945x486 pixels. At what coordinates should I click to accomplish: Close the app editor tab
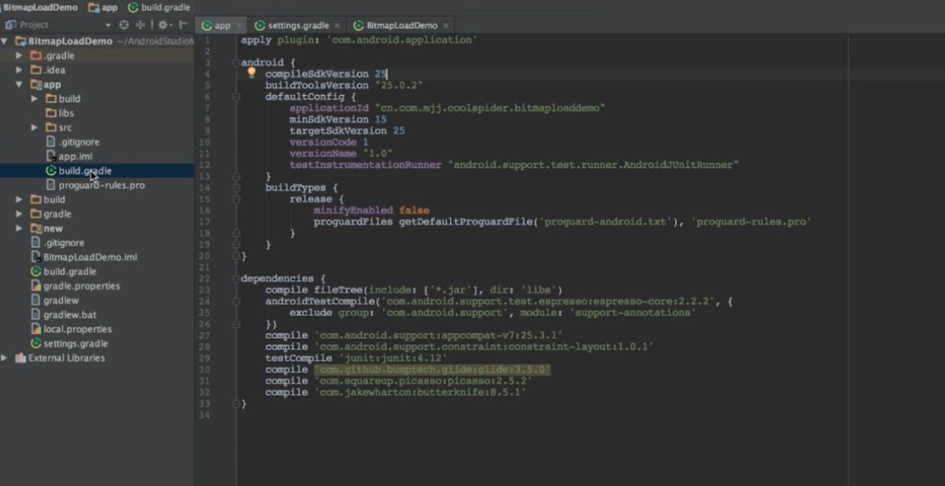(x=238, y=26)
